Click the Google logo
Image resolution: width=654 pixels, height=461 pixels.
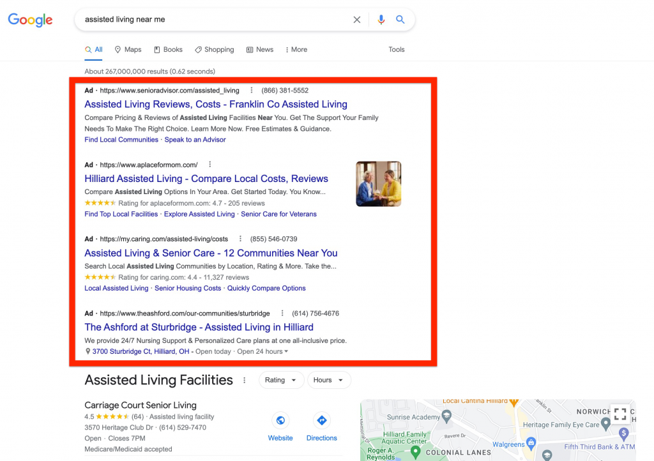(30, 20)
